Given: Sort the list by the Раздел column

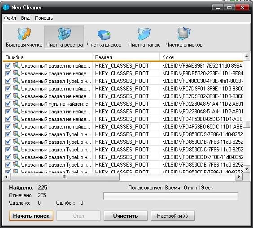Looking at the screenshot, I should (x=126, y=57).
